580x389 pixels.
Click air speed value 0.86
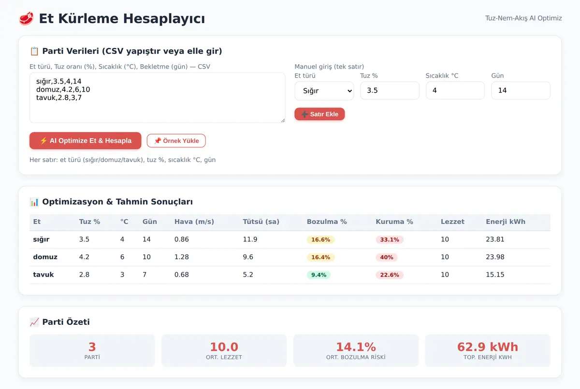(182, 239)
